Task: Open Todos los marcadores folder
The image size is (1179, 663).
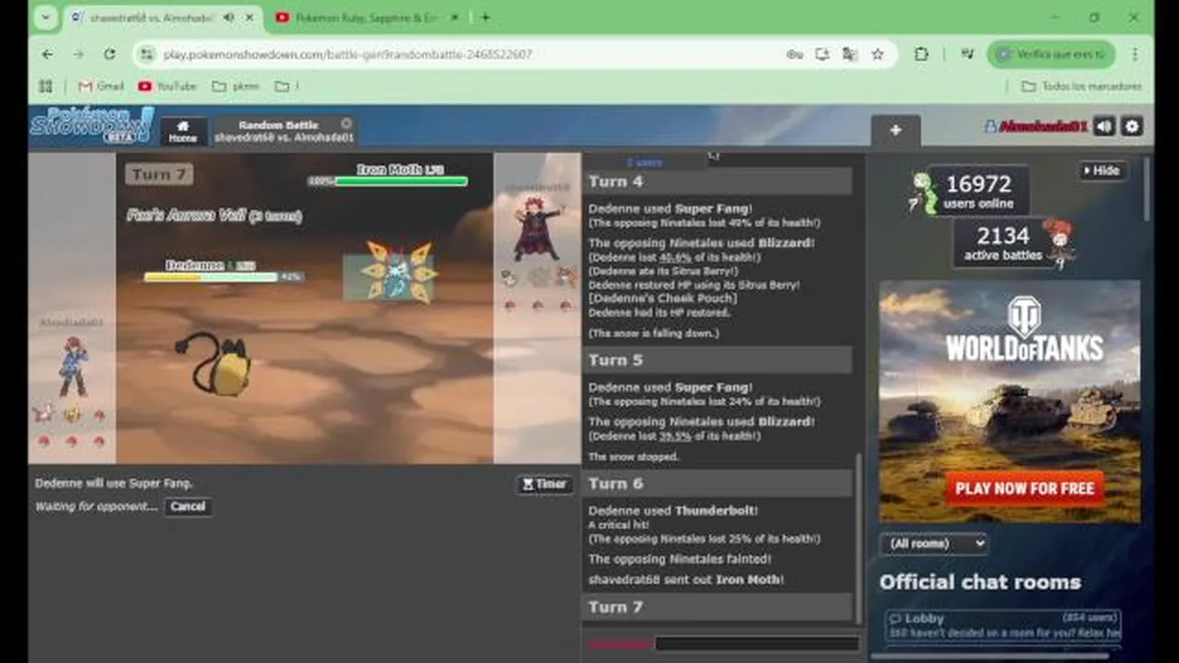Action: [x=1082, y=86]
